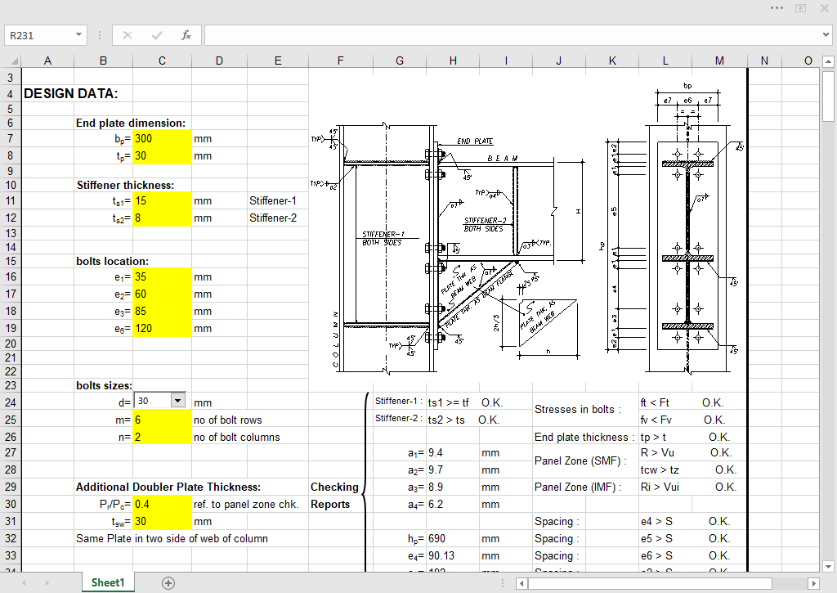This screenshot has height=593, width=837.
Task: Click the vertical scrollbar up arrow
Action: pyautogui.click(x=828, y=61)
